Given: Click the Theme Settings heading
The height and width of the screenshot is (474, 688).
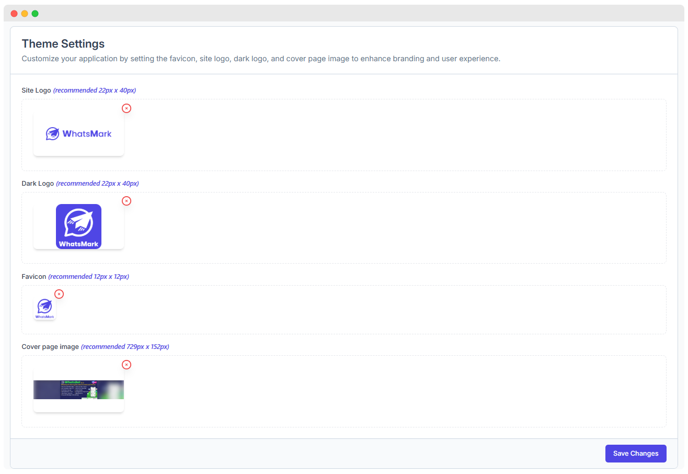Looking at the screenshot, I should 63,43.
